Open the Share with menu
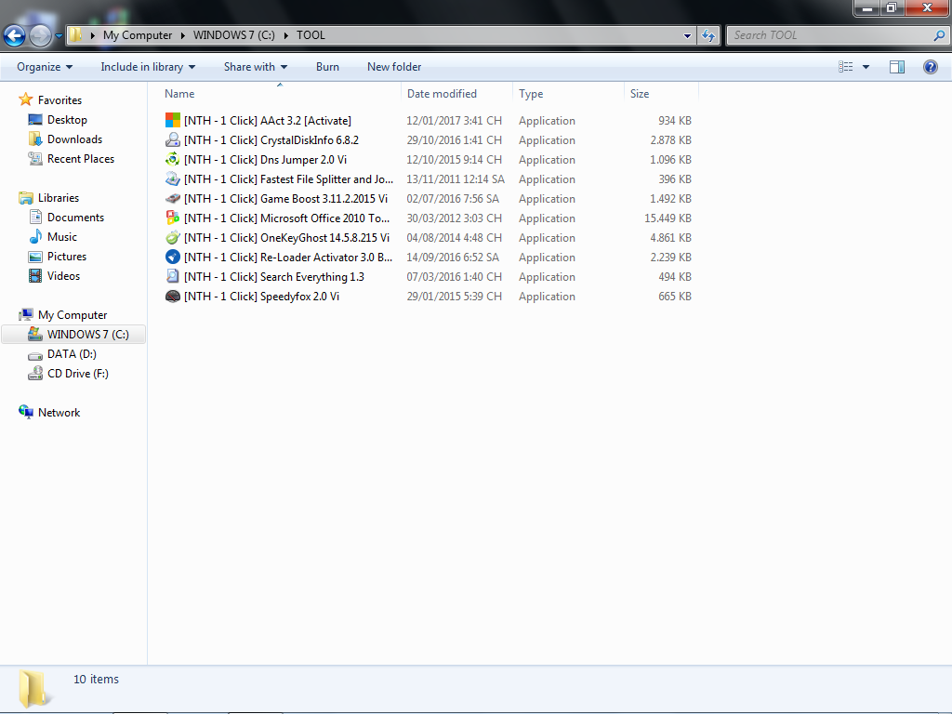Viewport: 952px width, 714px height. point(255,67)
